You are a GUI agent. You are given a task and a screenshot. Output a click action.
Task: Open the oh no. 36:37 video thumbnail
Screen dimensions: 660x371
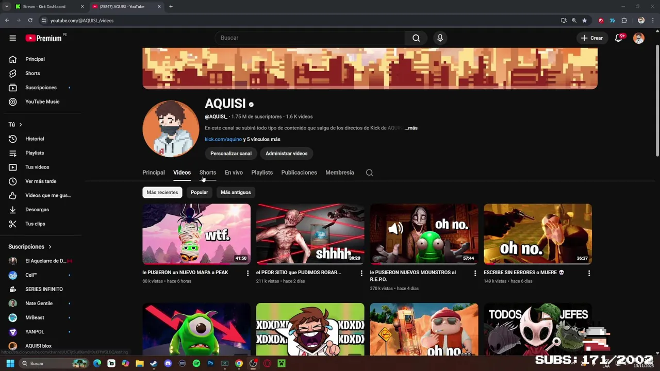[x=538, y=234]
